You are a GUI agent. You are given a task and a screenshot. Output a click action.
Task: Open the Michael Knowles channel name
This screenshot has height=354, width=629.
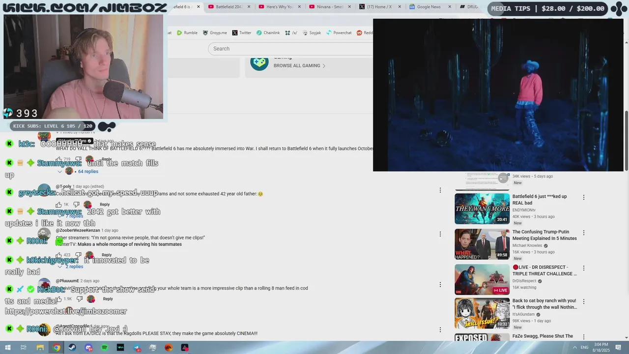coord(527,246)
